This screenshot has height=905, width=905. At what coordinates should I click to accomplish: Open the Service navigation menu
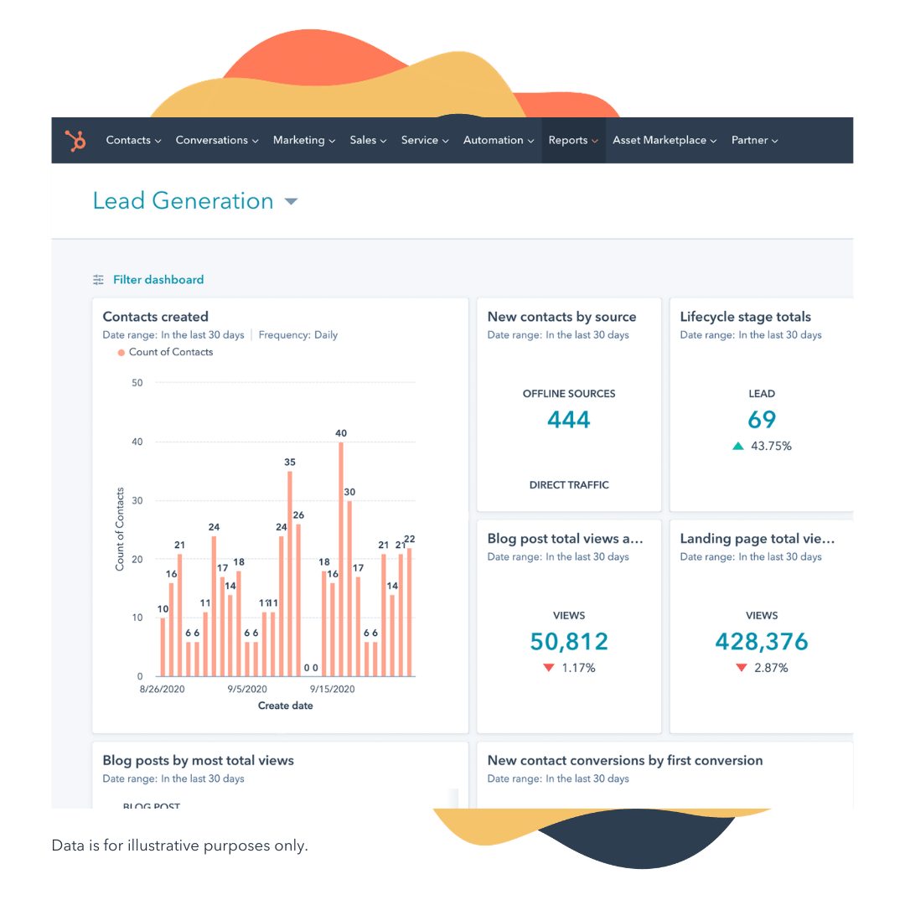pos(424,141)
